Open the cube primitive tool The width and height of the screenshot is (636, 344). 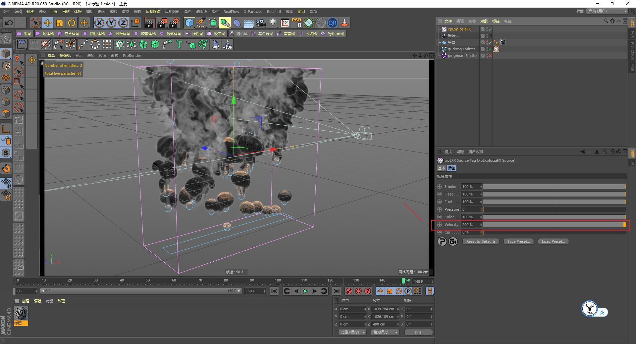point(189,23)
